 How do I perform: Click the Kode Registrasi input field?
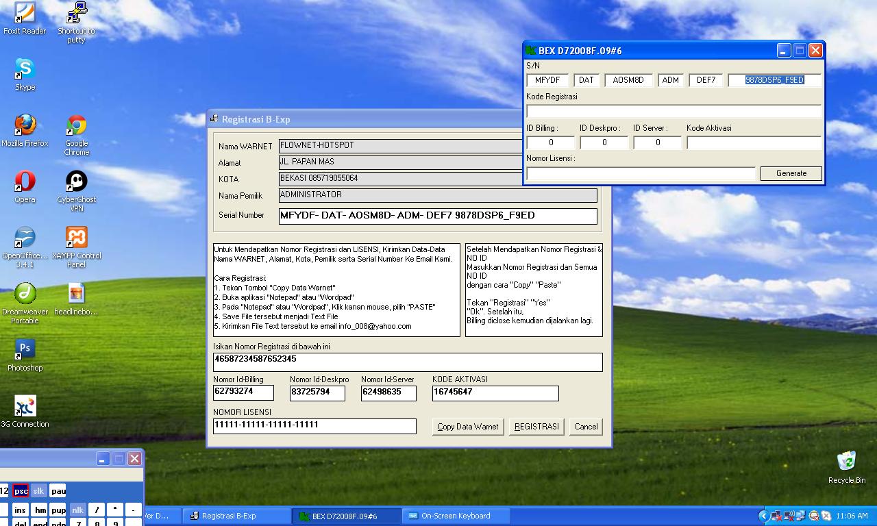tap(674, 111)
